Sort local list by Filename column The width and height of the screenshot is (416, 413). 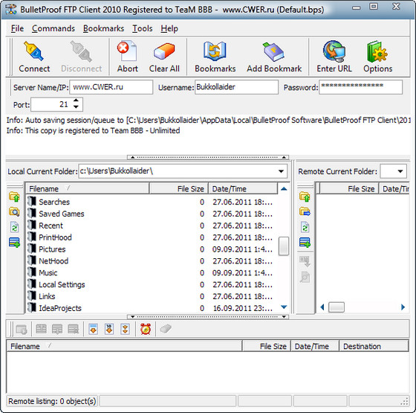pos(88,189)
